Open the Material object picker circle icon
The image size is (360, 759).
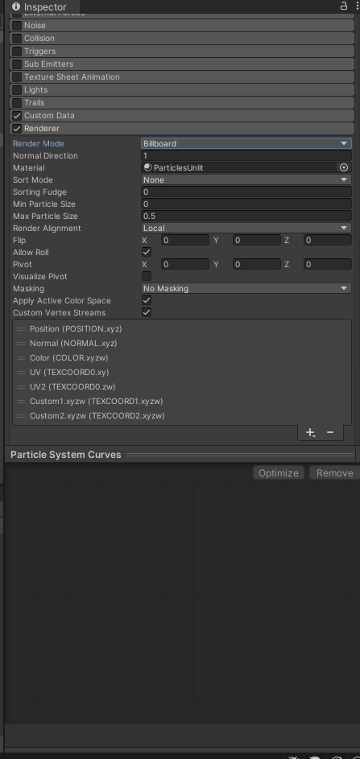[344, 167]
